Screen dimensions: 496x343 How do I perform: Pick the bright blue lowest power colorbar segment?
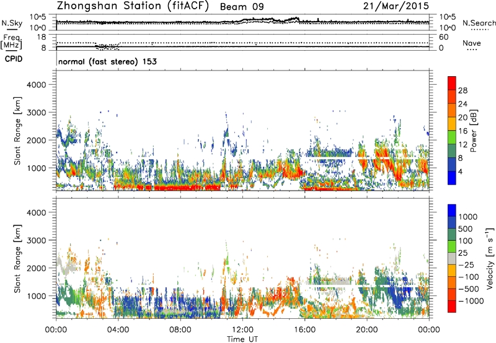coord(452,178)
